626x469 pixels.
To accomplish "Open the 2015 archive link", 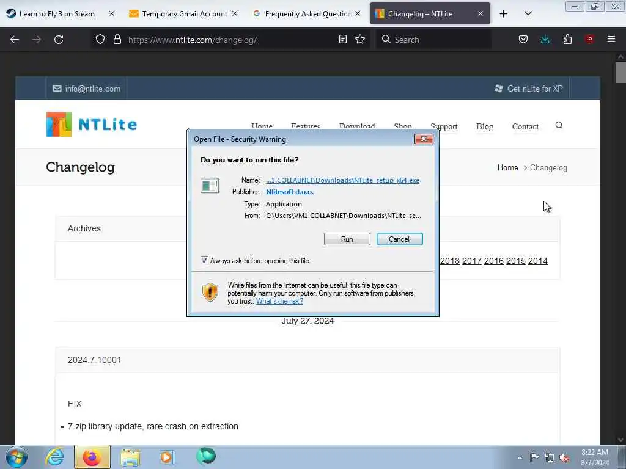I will tap(515, 261).
